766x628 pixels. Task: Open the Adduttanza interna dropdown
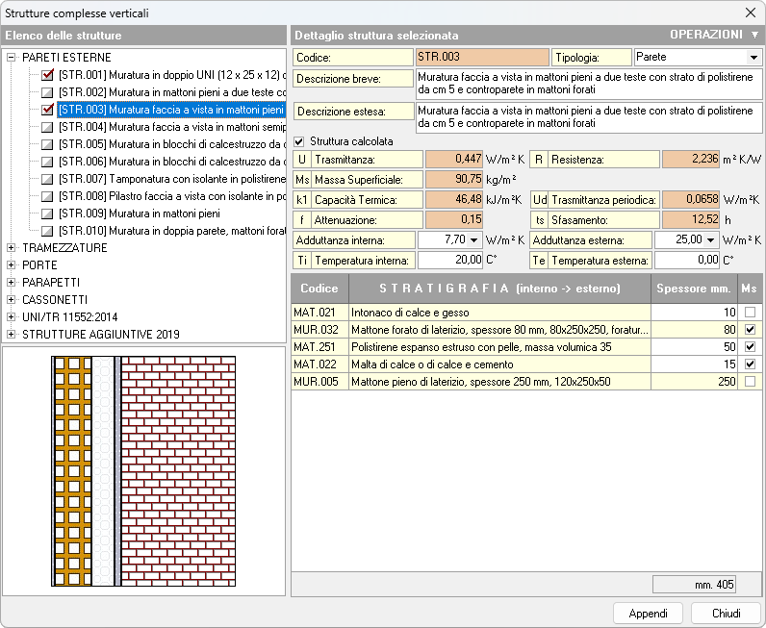474,239
